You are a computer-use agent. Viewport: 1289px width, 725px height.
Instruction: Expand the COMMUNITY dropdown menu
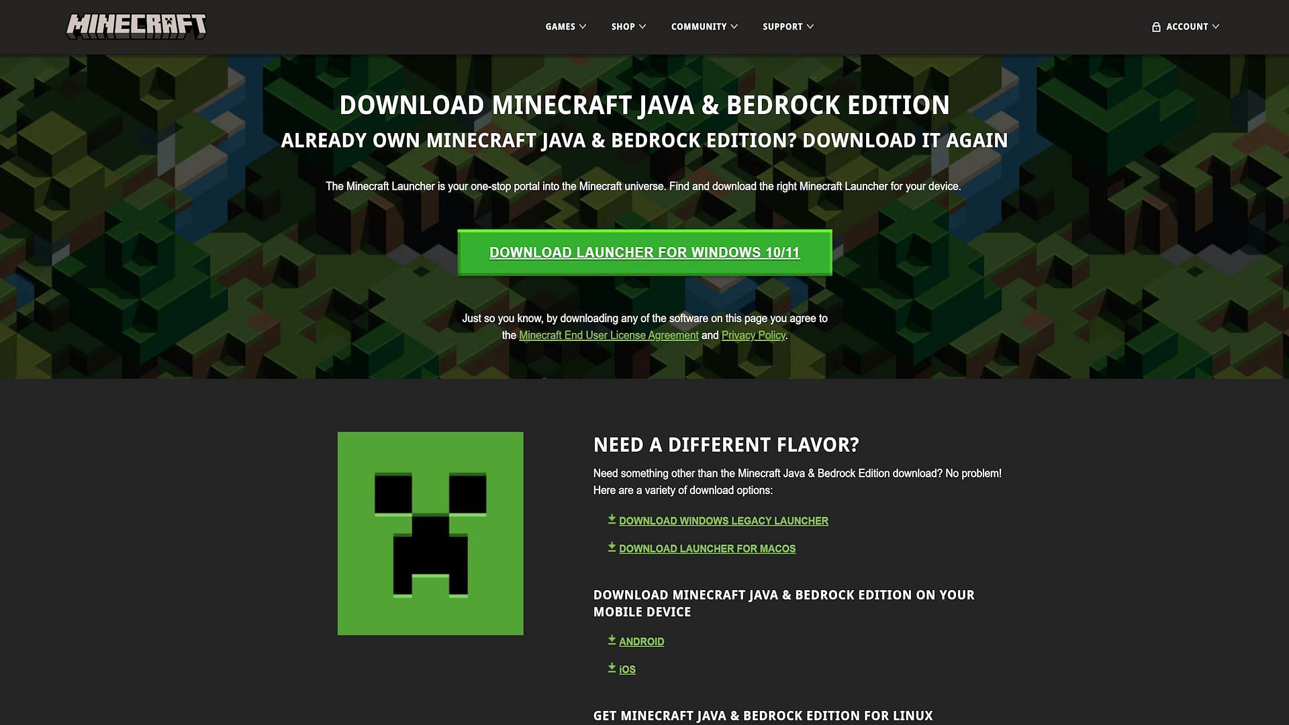point(704,27)
